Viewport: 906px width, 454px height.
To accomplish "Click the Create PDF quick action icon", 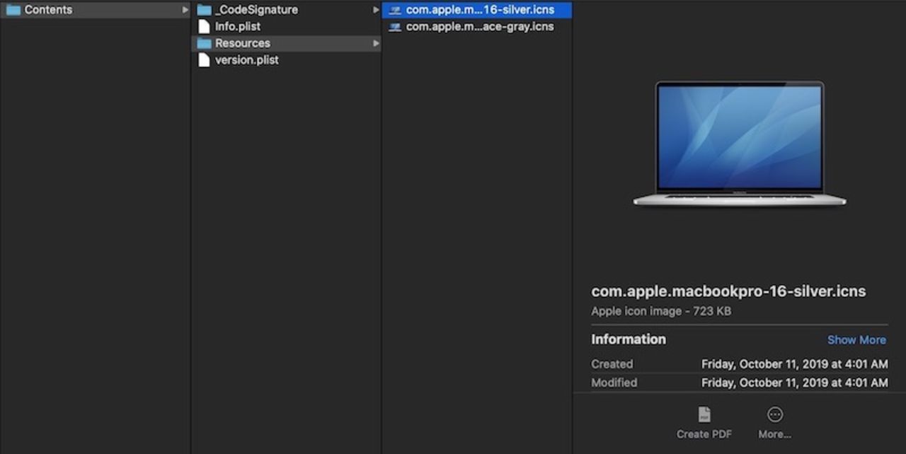I will 704,414.
